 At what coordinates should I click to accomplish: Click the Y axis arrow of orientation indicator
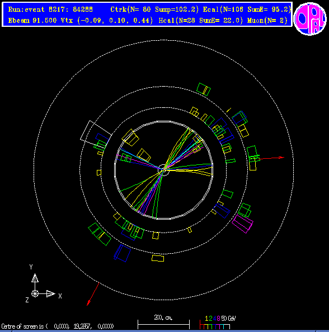pyautogui.click(x=35, y=278)
